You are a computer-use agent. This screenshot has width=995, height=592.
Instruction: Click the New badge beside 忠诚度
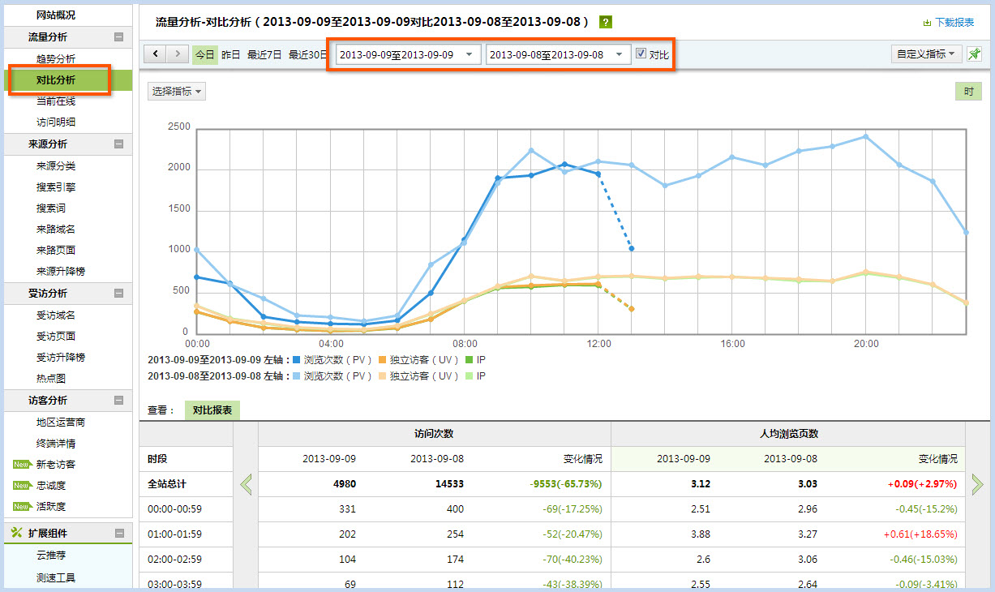(x=22, y=486)
